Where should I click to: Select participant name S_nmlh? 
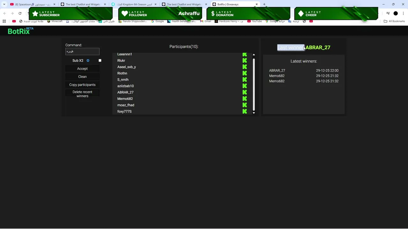pos(123,80)
